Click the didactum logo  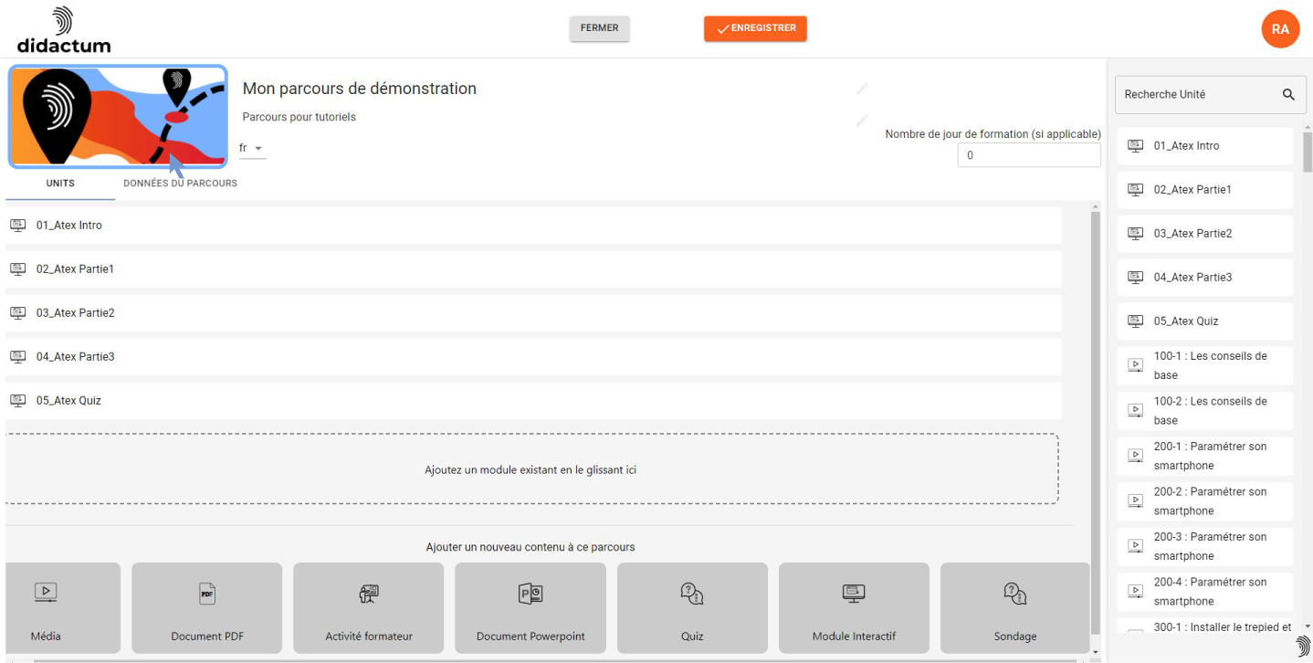[64, 30]
